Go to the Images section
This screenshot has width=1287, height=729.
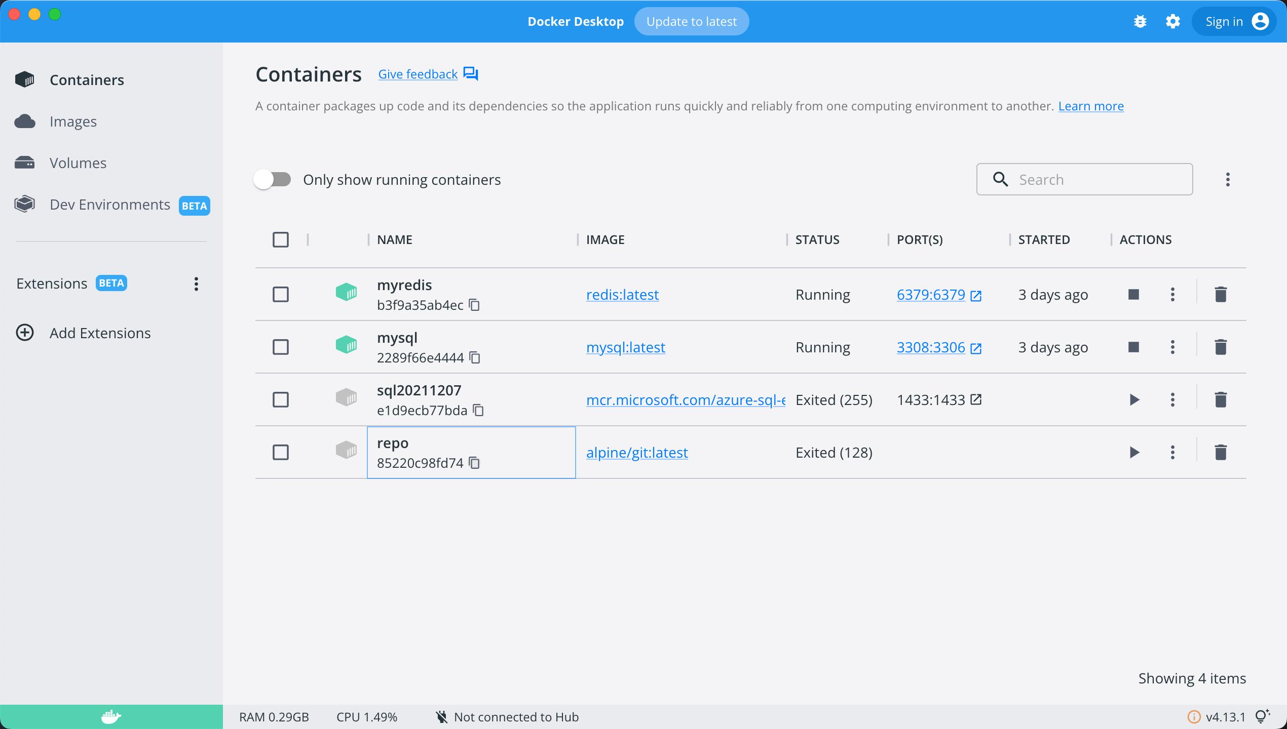click(73, 121)
